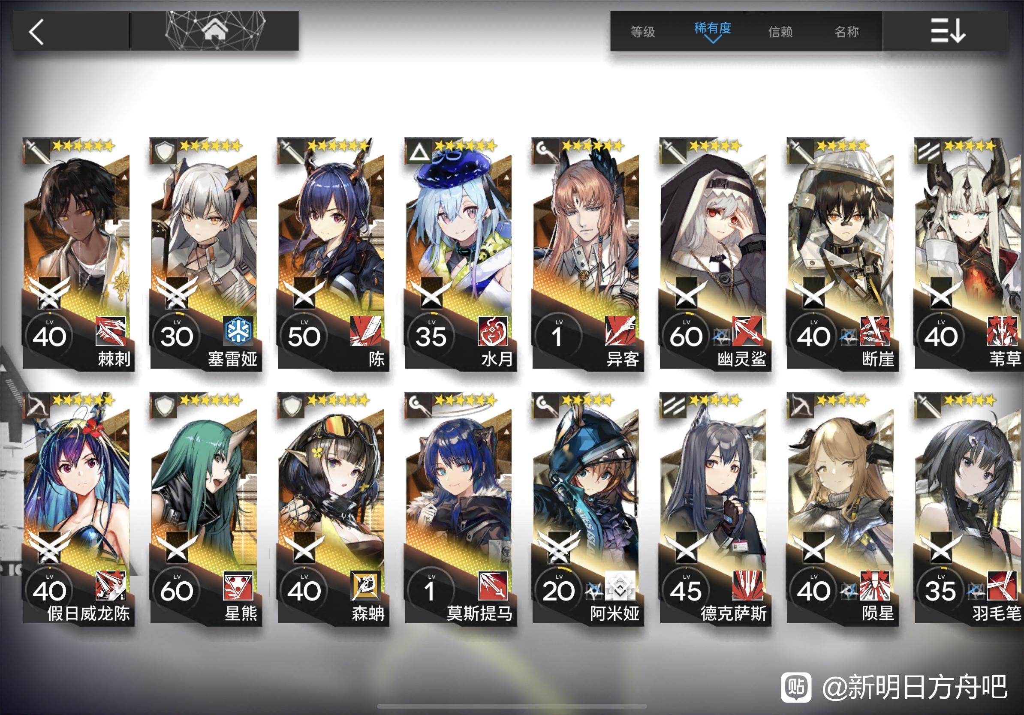Click the 陨星 operator name label

point(878,613)
